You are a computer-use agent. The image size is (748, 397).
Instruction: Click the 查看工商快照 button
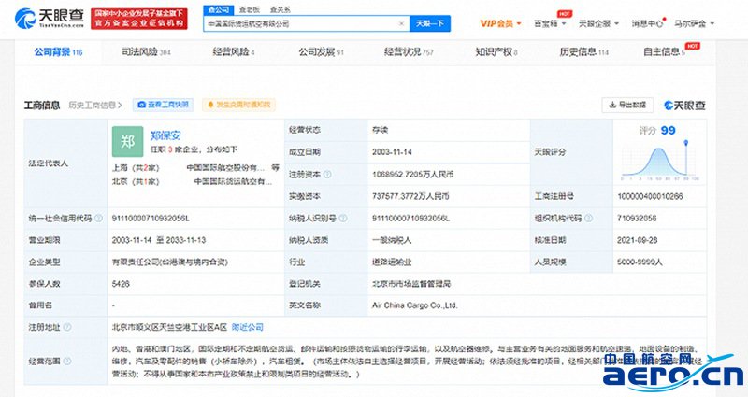[163, 105]
